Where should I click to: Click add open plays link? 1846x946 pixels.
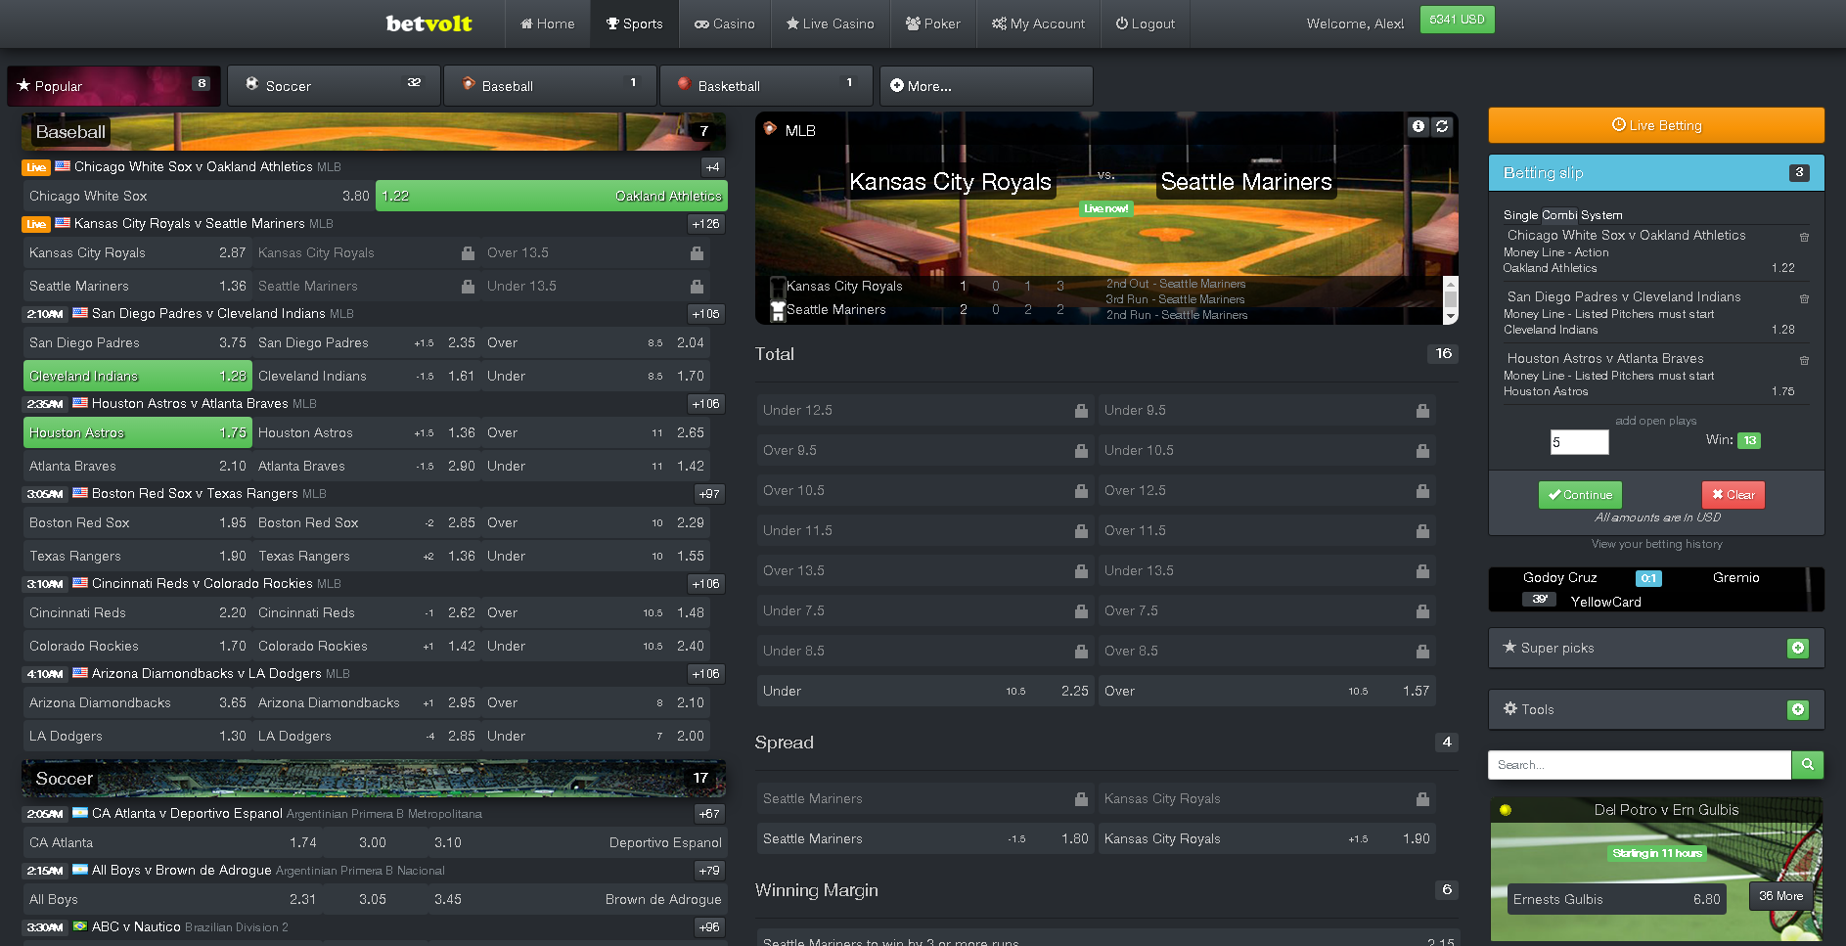1655,421
